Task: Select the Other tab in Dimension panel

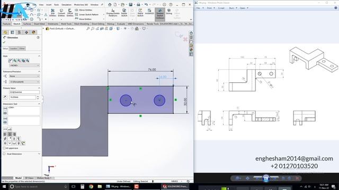Action: click(x=22, y=49)
